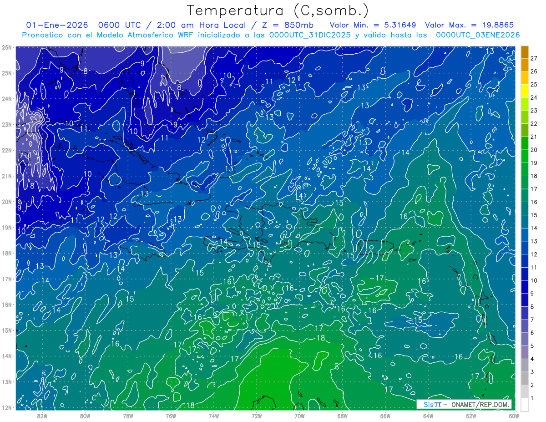Image resolution: width=546 pixels, height=422 pixels.
Task: Click latitude axis label "17N"
Action: tap(6, 279)
